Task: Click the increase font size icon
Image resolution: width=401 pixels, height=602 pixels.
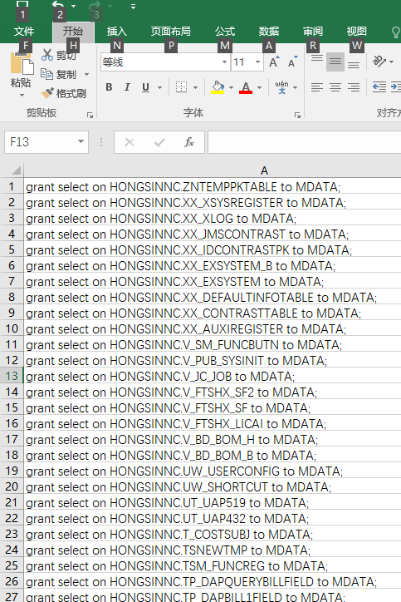Action: pyautogui.click(x=274, y=62)
